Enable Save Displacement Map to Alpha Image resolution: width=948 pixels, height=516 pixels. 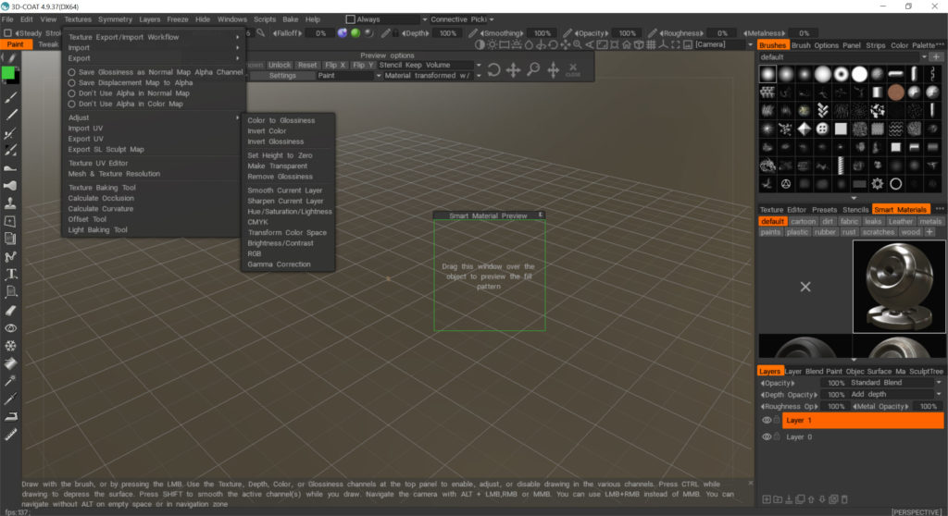pyautogui.click(x=131, y=83)
